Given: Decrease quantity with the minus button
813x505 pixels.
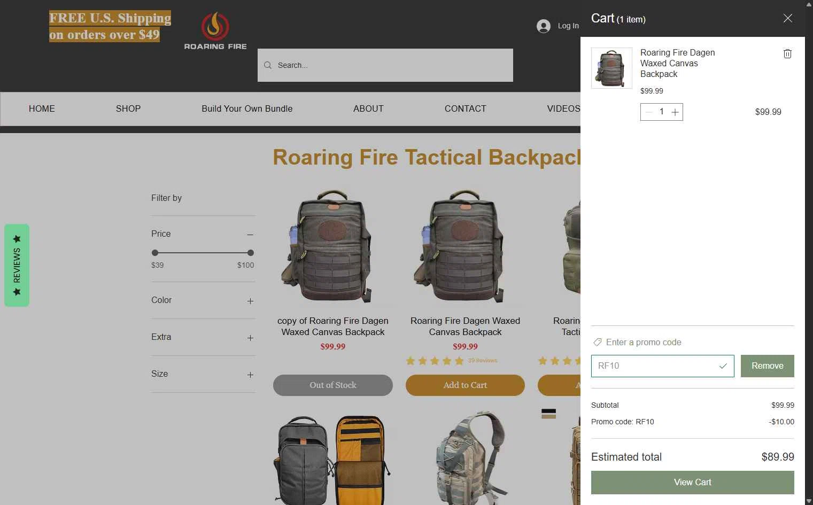Looking at the screenshot, I should [x=649, y=112].
